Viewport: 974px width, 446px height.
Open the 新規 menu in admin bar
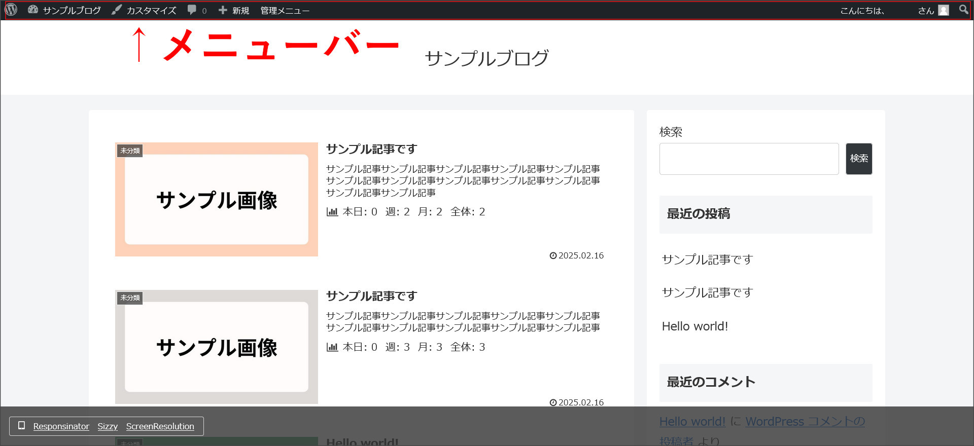[x=234, y=10]
